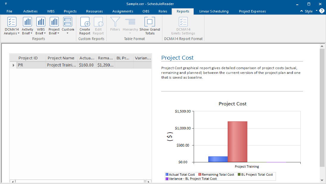Switch to the Activities tab

(x=30, y=11)
